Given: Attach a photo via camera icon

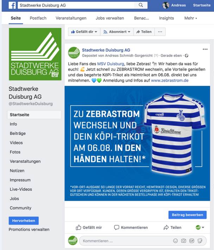Looking at the screenshot, I should (184, 241).
